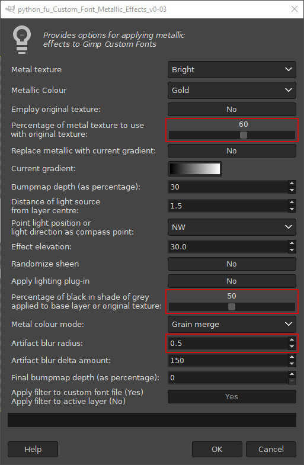Click the light source distance field
The height and width of the screenshot is (465, 304).
(228, 206)
